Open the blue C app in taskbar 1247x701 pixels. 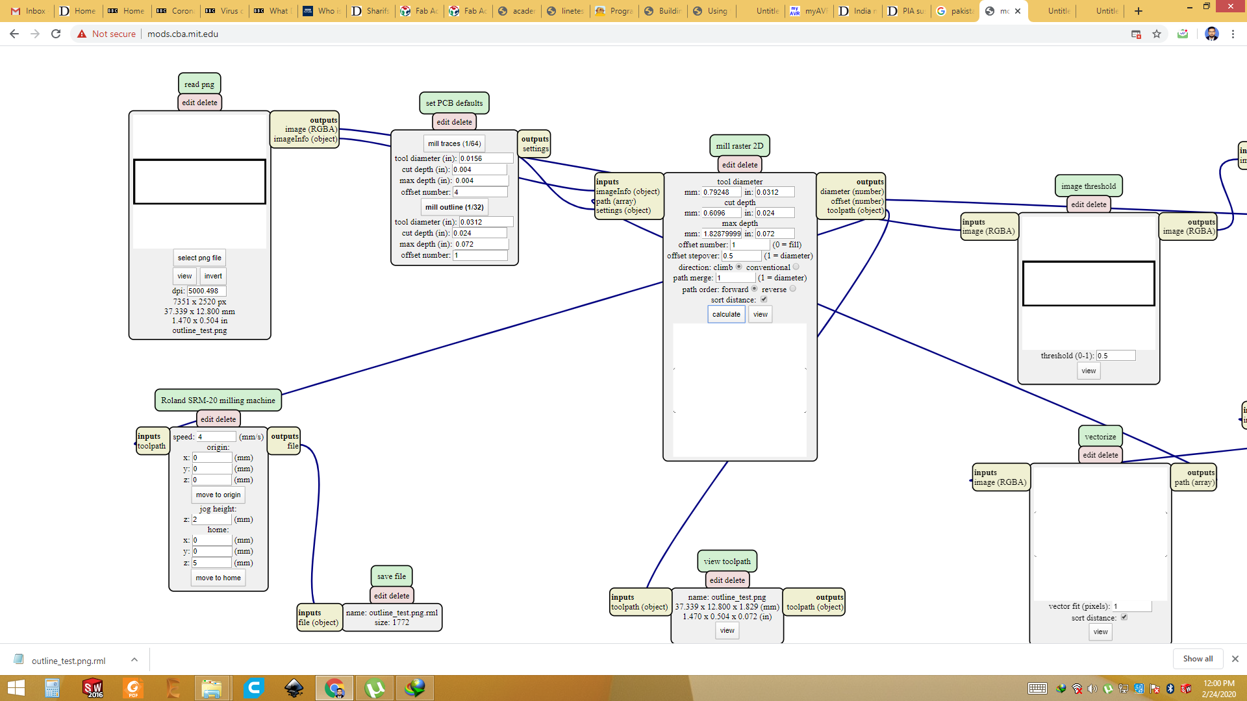click(253, 688)
